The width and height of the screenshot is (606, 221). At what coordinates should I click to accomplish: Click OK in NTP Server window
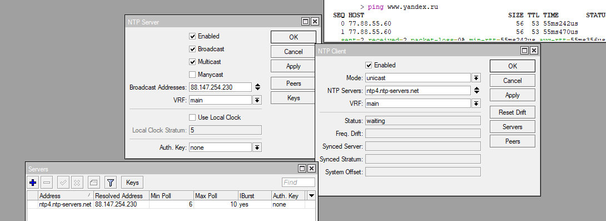point(294,37)
